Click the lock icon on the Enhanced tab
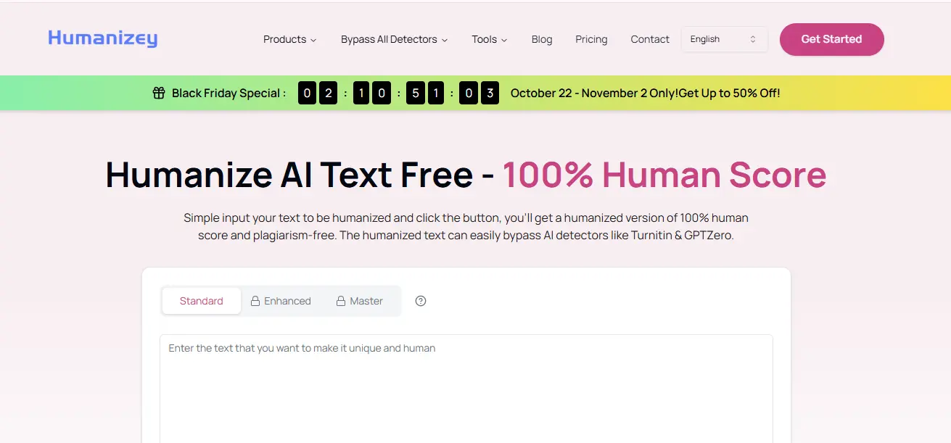This screenshot has width=951, height=443. (x=255, y=300)
